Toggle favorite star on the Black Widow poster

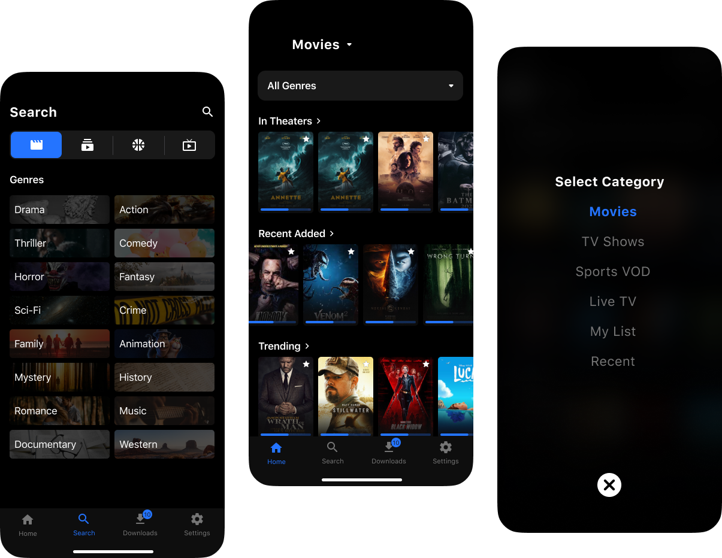tap(426, 364)
